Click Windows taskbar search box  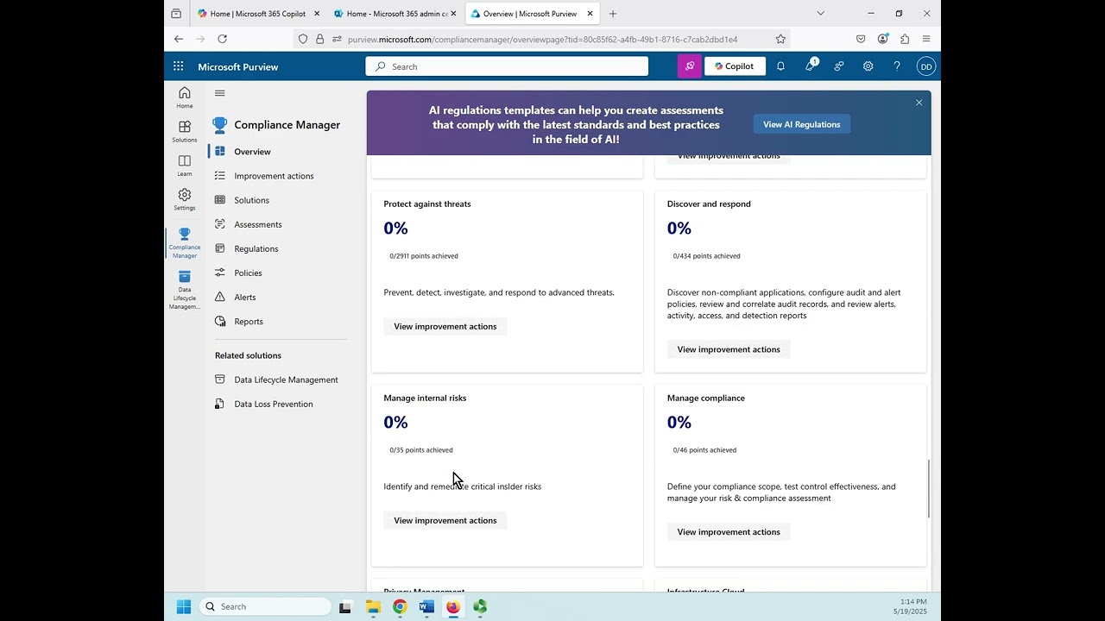pos(266,606)
